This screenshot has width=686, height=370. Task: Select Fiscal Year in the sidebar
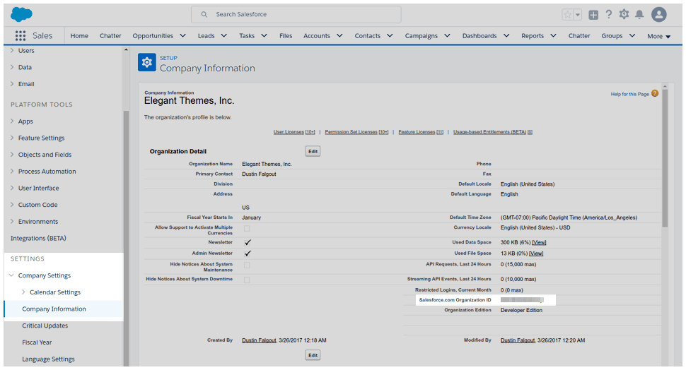coord(37,342)
